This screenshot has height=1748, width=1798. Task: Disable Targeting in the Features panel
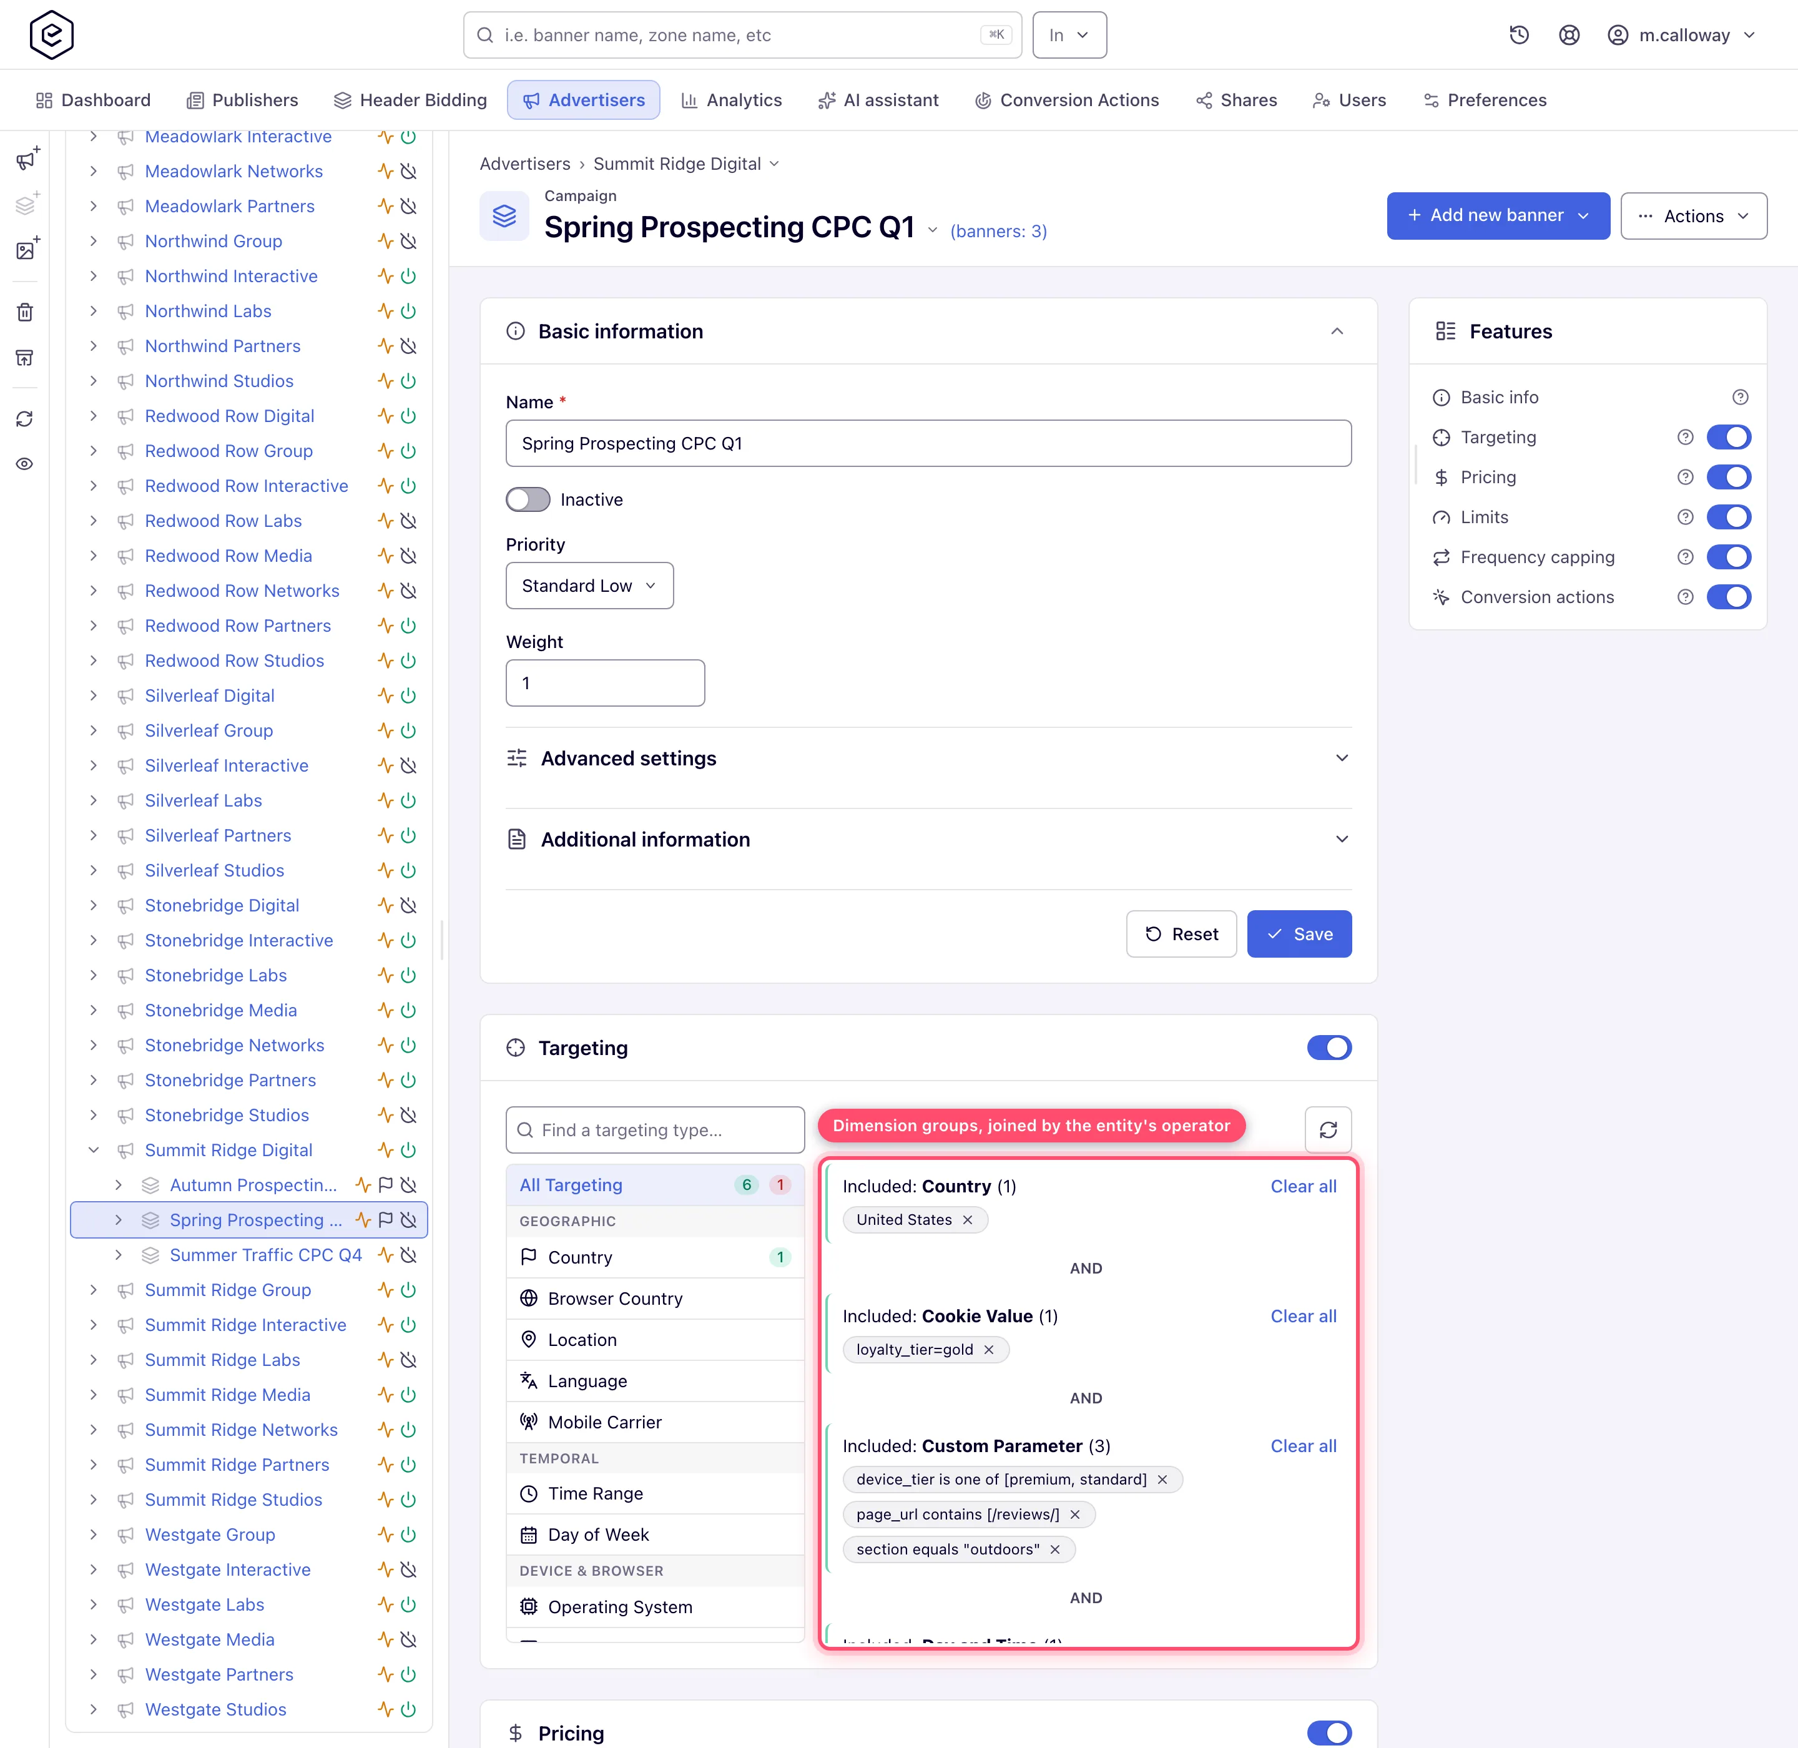[x=1728, y=437]
